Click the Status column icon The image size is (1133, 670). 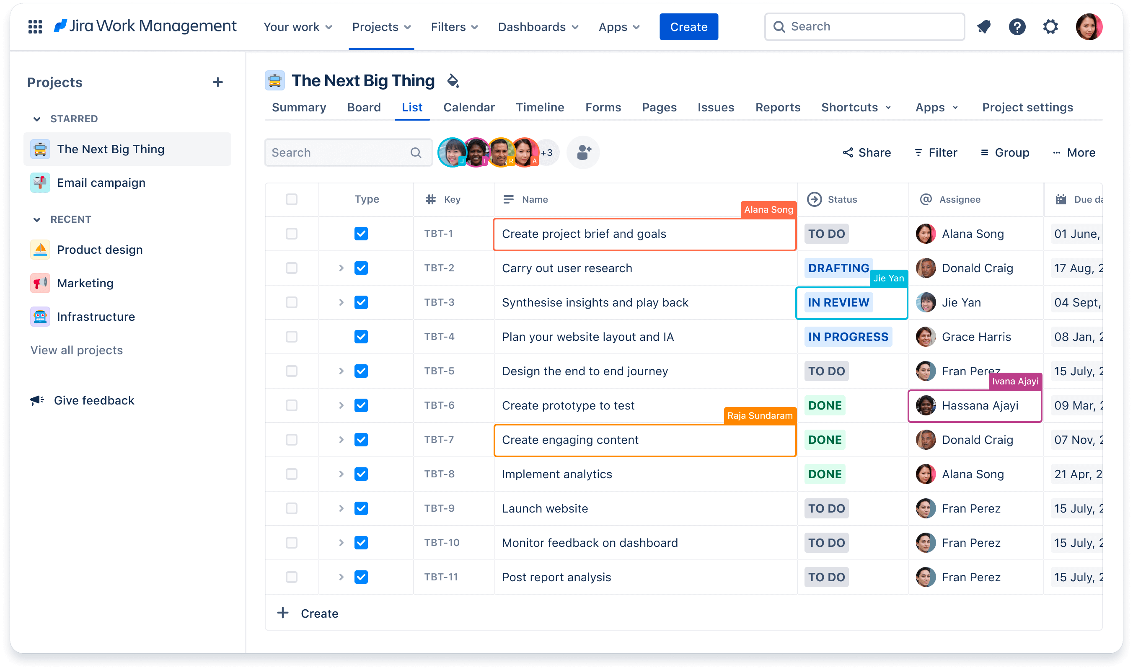pyautogui.click(x=812, y=198)
